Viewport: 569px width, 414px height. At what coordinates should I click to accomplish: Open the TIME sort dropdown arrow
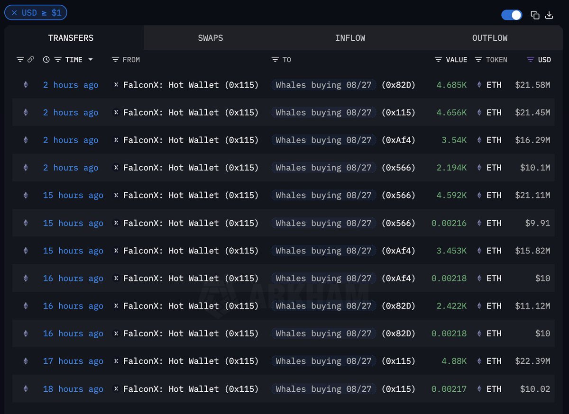click(90, 60)
